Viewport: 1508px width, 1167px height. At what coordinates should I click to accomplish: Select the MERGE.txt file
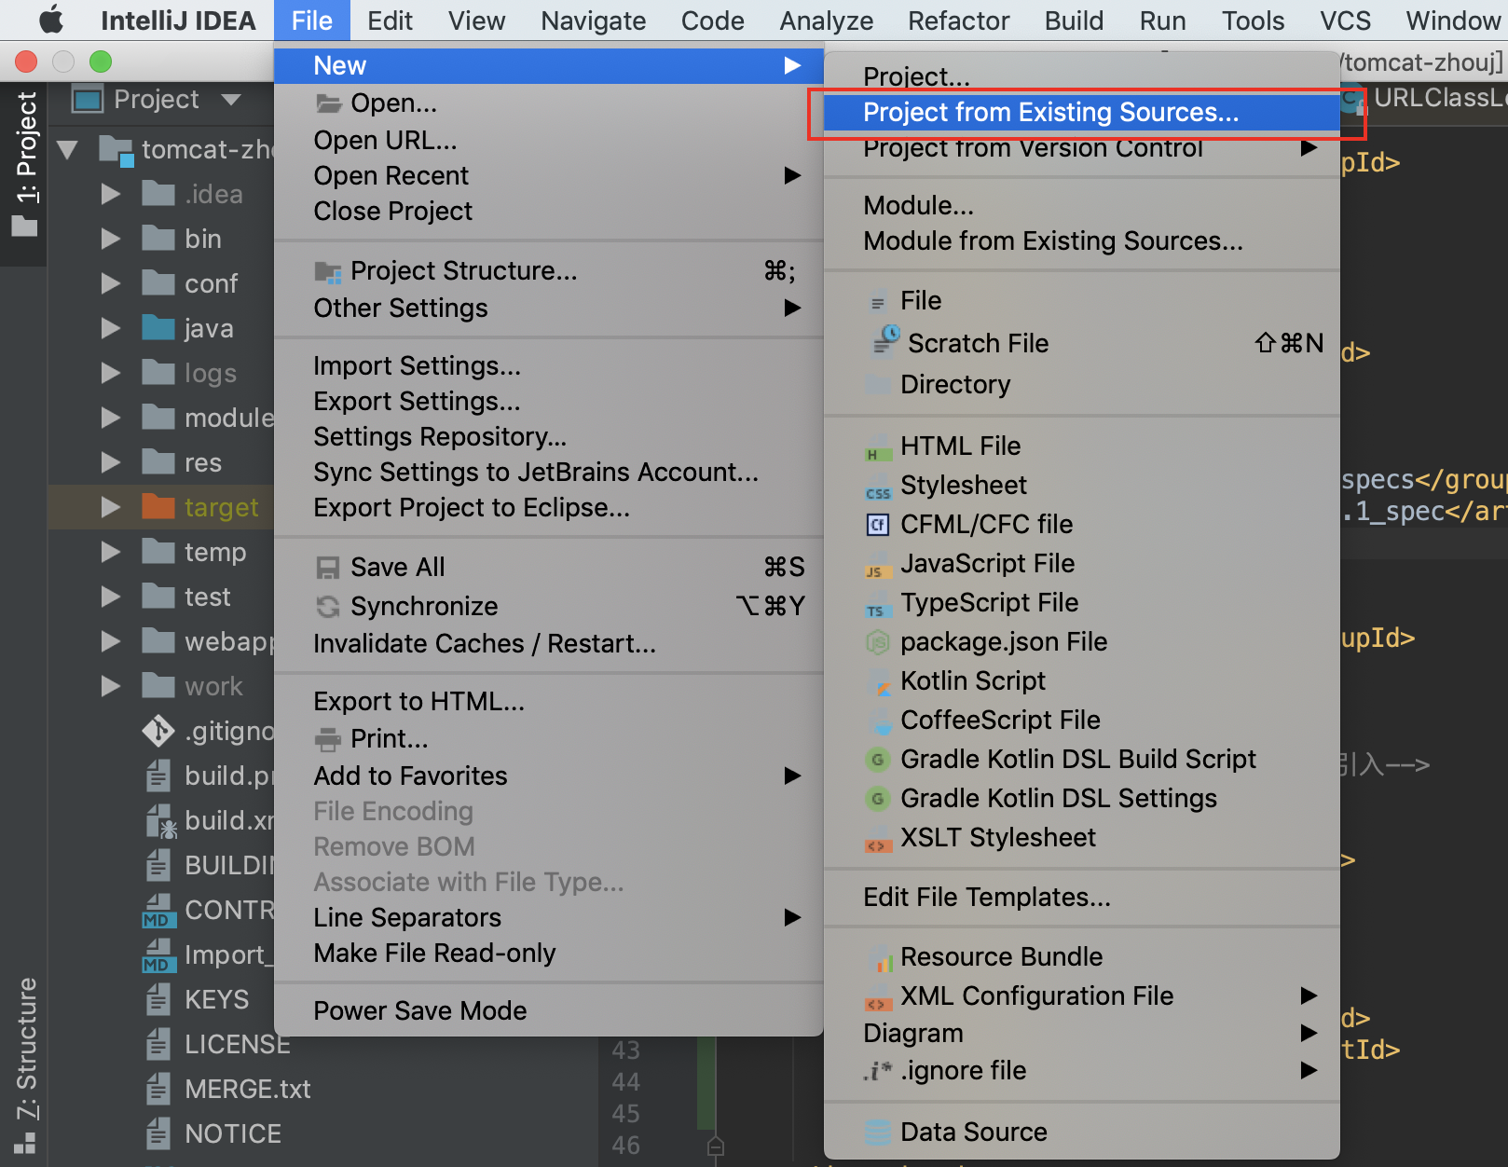247,1089
